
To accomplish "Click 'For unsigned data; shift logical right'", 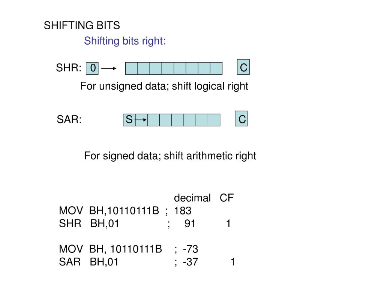I will point(164,87).
